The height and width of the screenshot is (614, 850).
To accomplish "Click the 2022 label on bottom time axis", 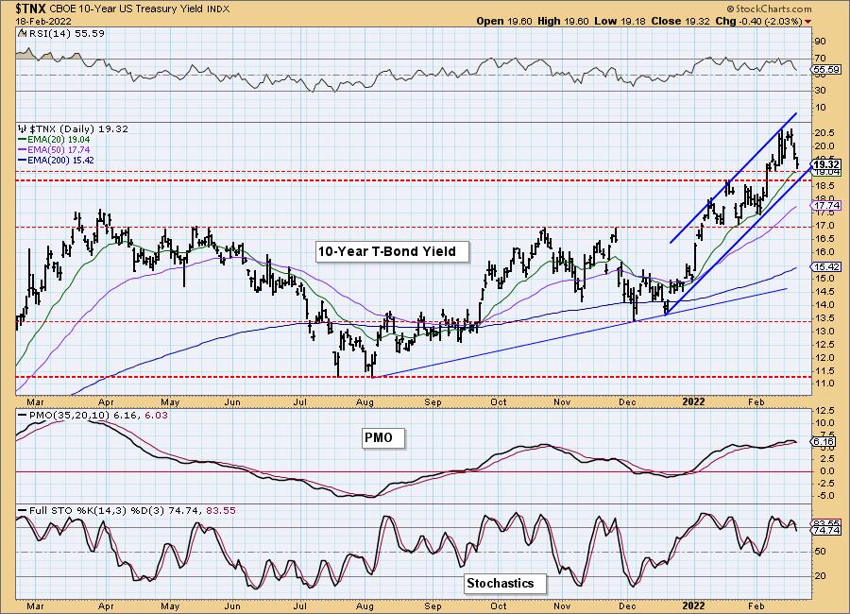I will pyautogui.click(x=693, y=605).
